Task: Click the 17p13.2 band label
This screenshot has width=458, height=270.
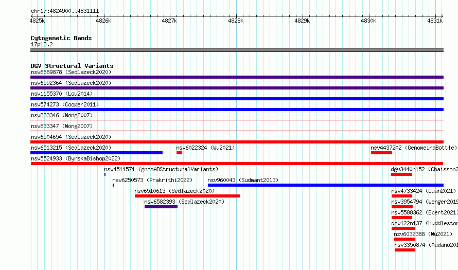Action: pos(42,44)
